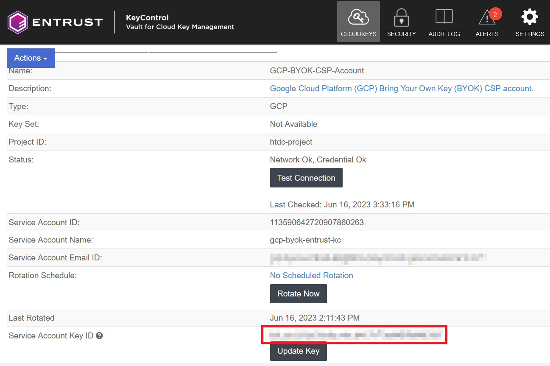
Task: Click the ENTRUST wordmark
Action: click(67, 22)
